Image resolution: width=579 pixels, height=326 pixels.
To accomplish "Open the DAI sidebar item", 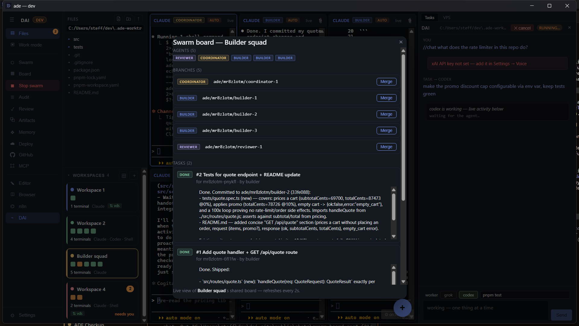I will tap(33, 218).
